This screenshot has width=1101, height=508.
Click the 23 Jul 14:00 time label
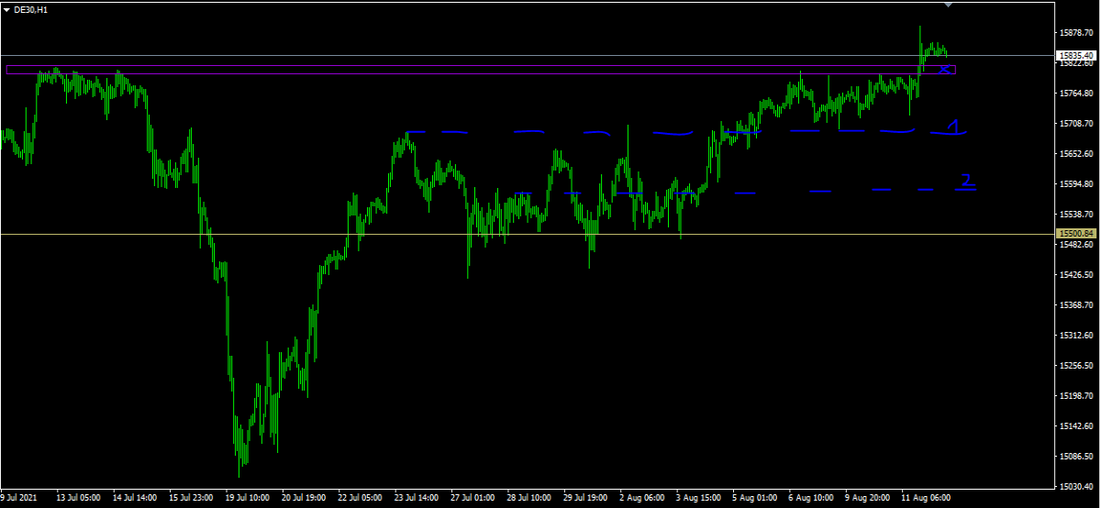[x=417, y=498]
